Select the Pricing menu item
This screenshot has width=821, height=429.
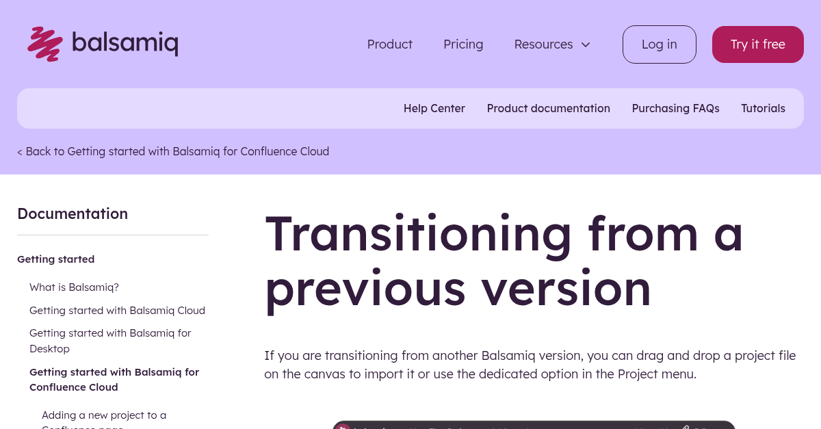tap(463, 44)
